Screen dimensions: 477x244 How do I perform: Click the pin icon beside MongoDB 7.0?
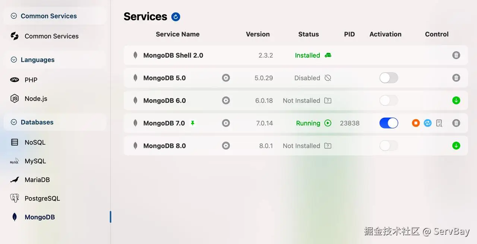click(193, 123)
